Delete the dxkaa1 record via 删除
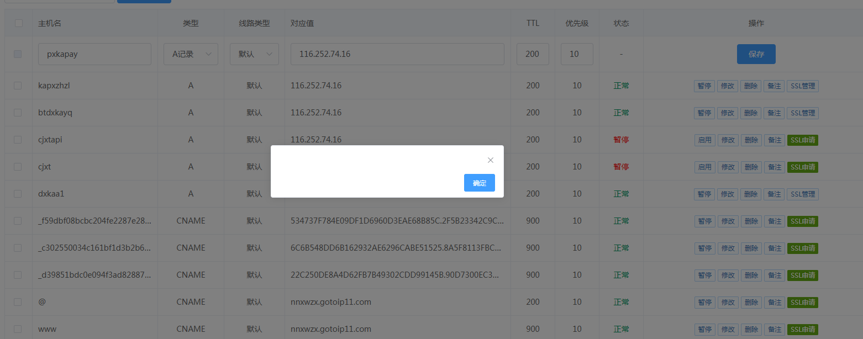 (751, 194)
